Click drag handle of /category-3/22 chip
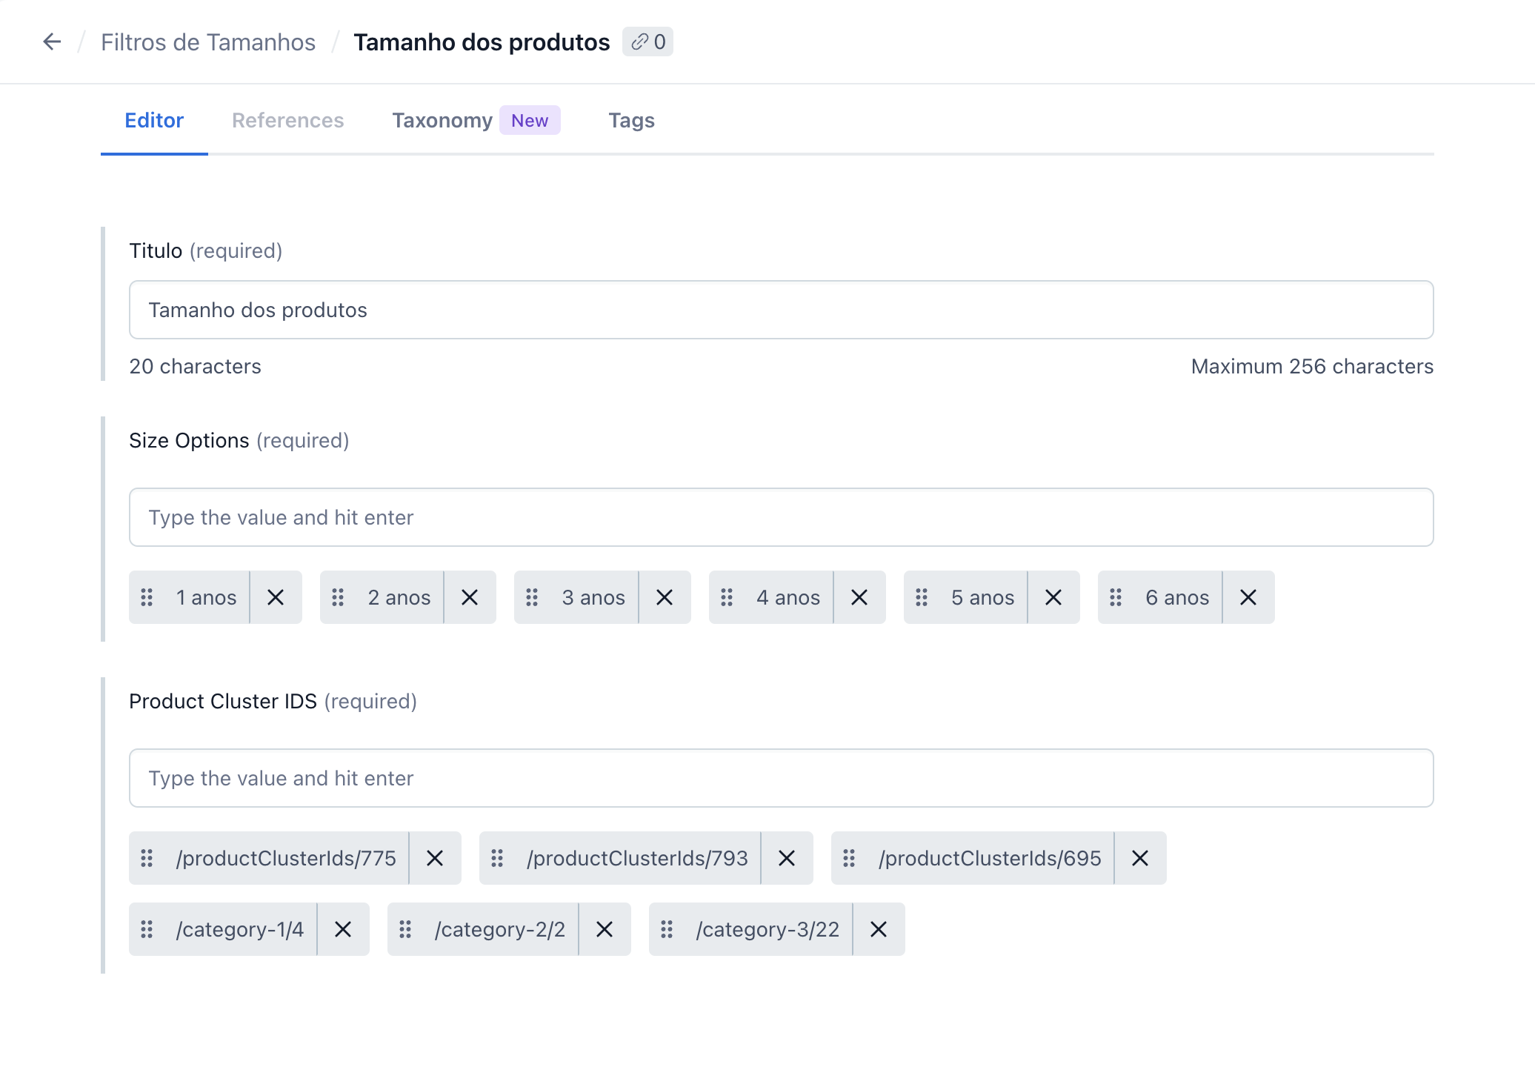The height and width of the screenshot is (1067, 1535). (667, 929)
